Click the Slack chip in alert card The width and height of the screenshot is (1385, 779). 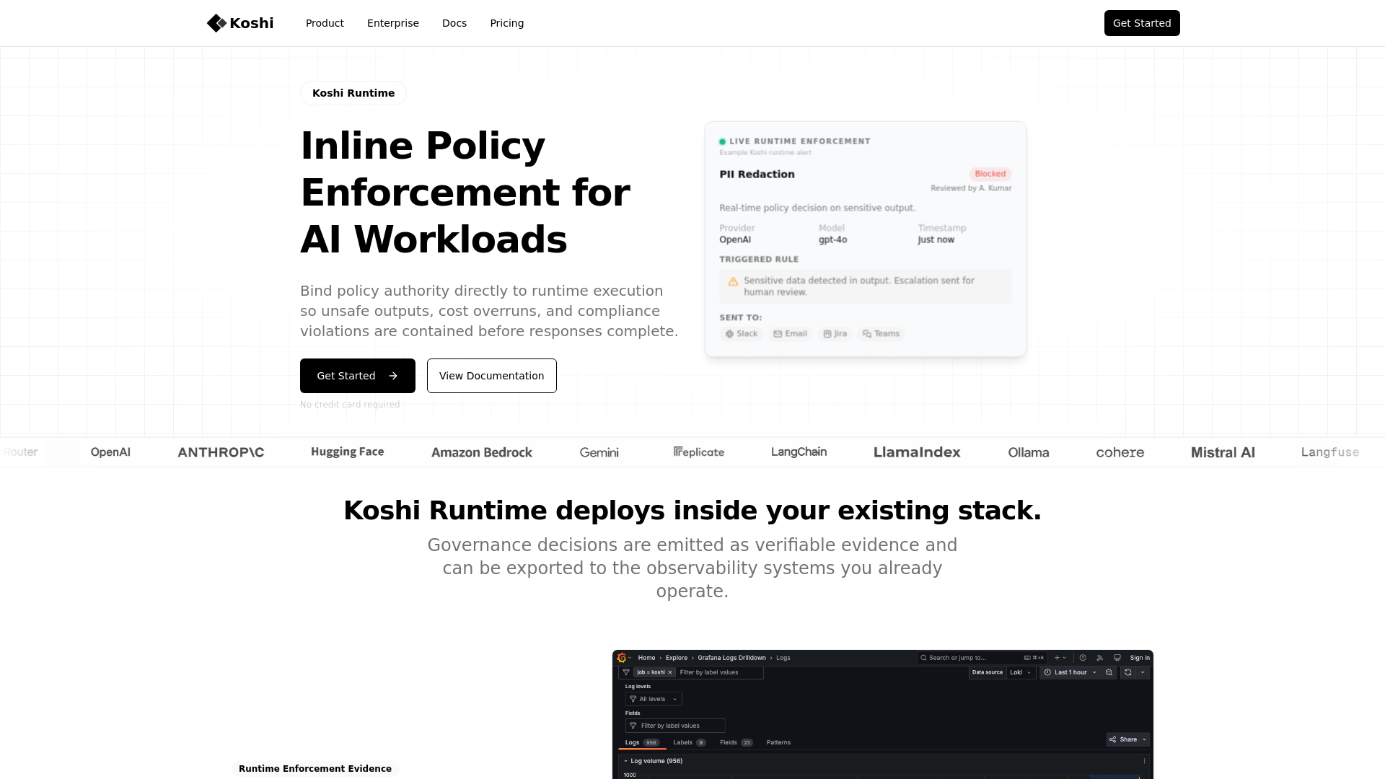[742, 334]
